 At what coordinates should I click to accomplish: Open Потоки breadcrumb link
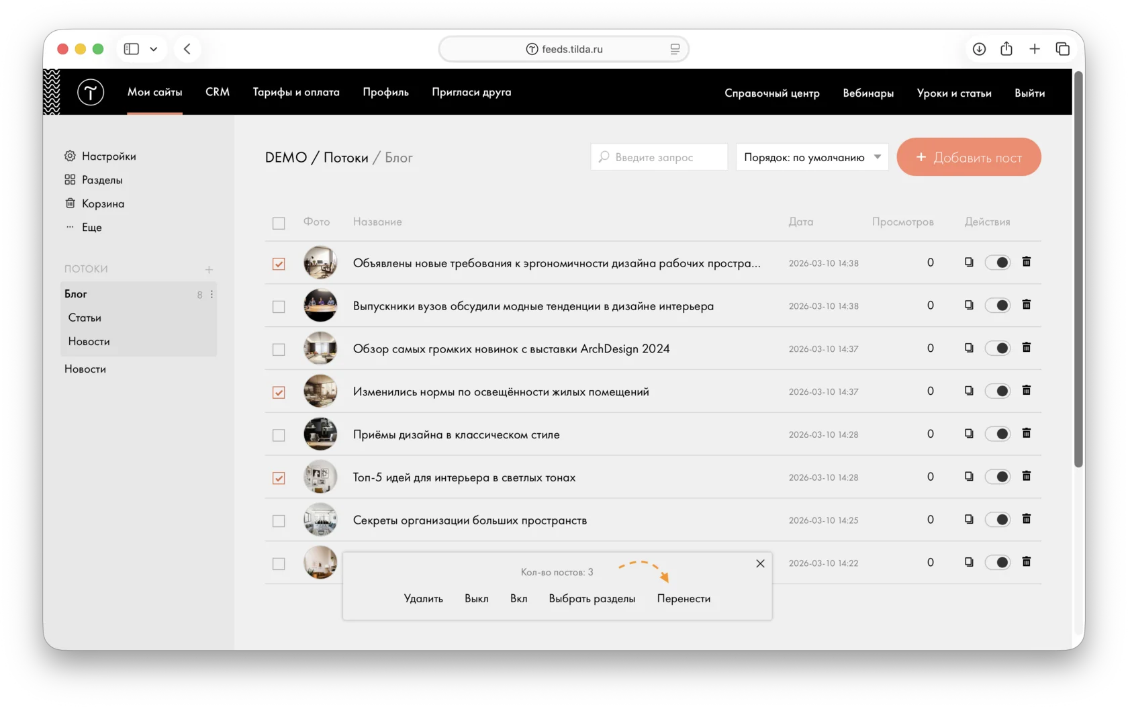tap(346, 158)
